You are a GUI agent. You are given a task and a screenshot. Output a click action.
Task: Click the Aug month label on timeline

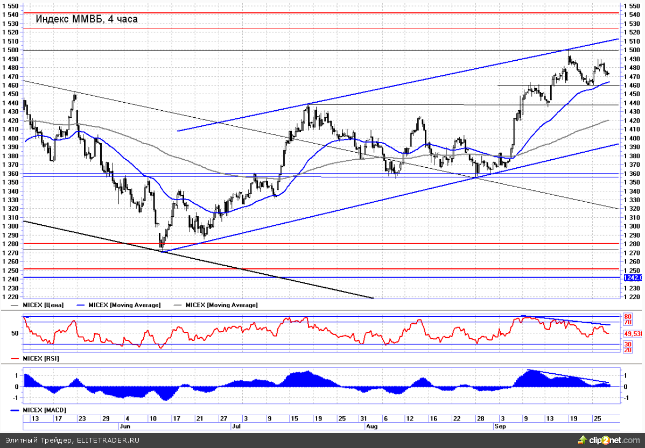point(371,426)
